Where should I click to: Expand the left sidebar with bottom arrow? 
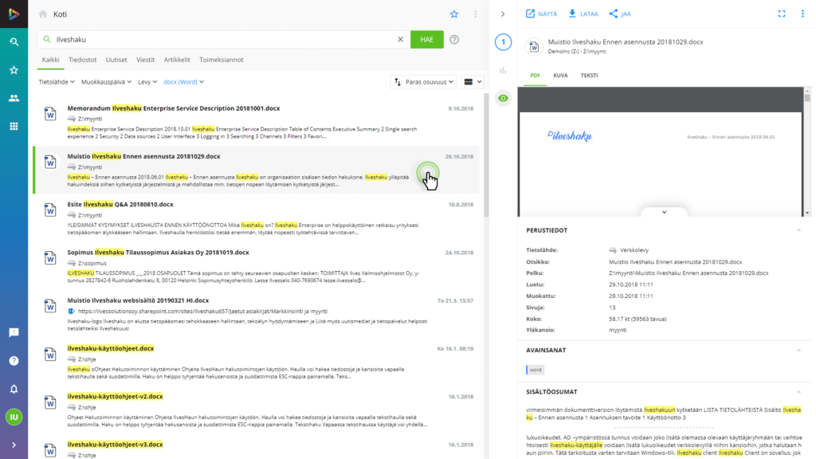tap(14, 445)
